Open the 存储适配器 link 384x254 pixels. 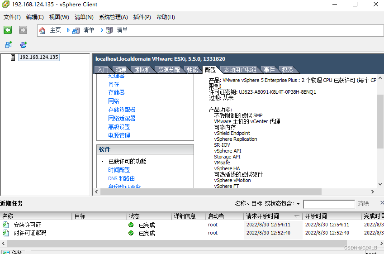(122, 110)
